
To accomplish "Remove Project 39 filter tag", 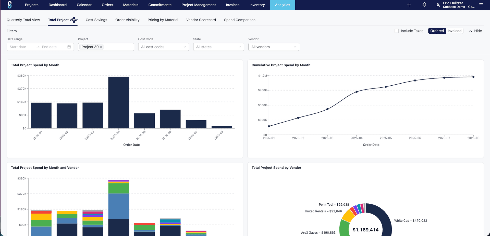I will click(101, 47).
